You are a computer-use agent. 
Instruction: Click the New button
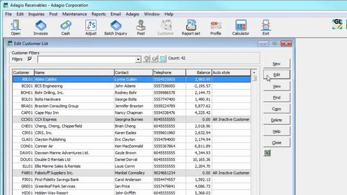tap(277, 64)
